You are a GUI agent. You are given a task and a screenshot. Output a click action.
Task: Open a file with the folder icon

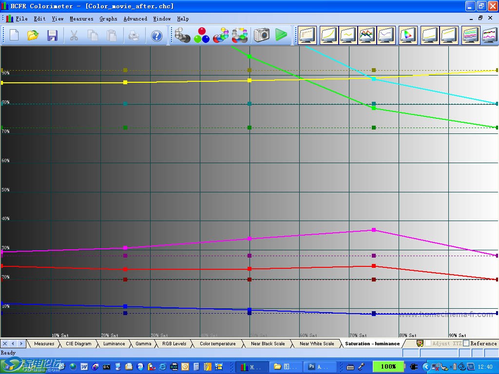pyautogui.click(x=33, y=36)
